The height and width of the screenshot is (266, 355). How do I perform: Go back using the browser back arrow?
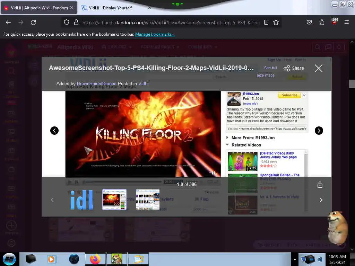8,23
